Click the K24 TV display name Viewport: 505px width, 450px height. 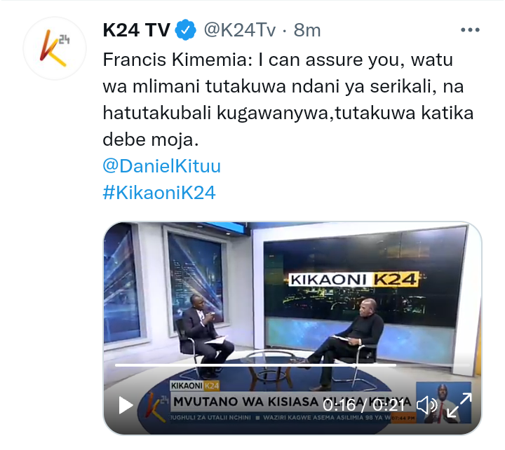tap(137, 30)
